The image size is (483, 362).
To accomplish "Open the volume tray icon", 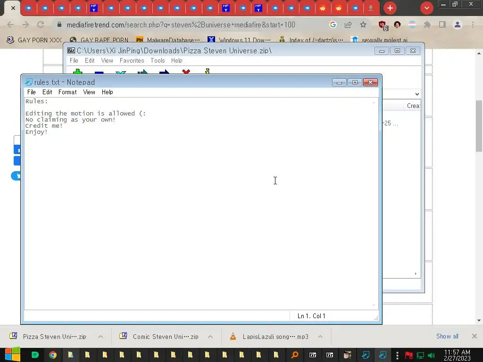I will pos(432,355).
